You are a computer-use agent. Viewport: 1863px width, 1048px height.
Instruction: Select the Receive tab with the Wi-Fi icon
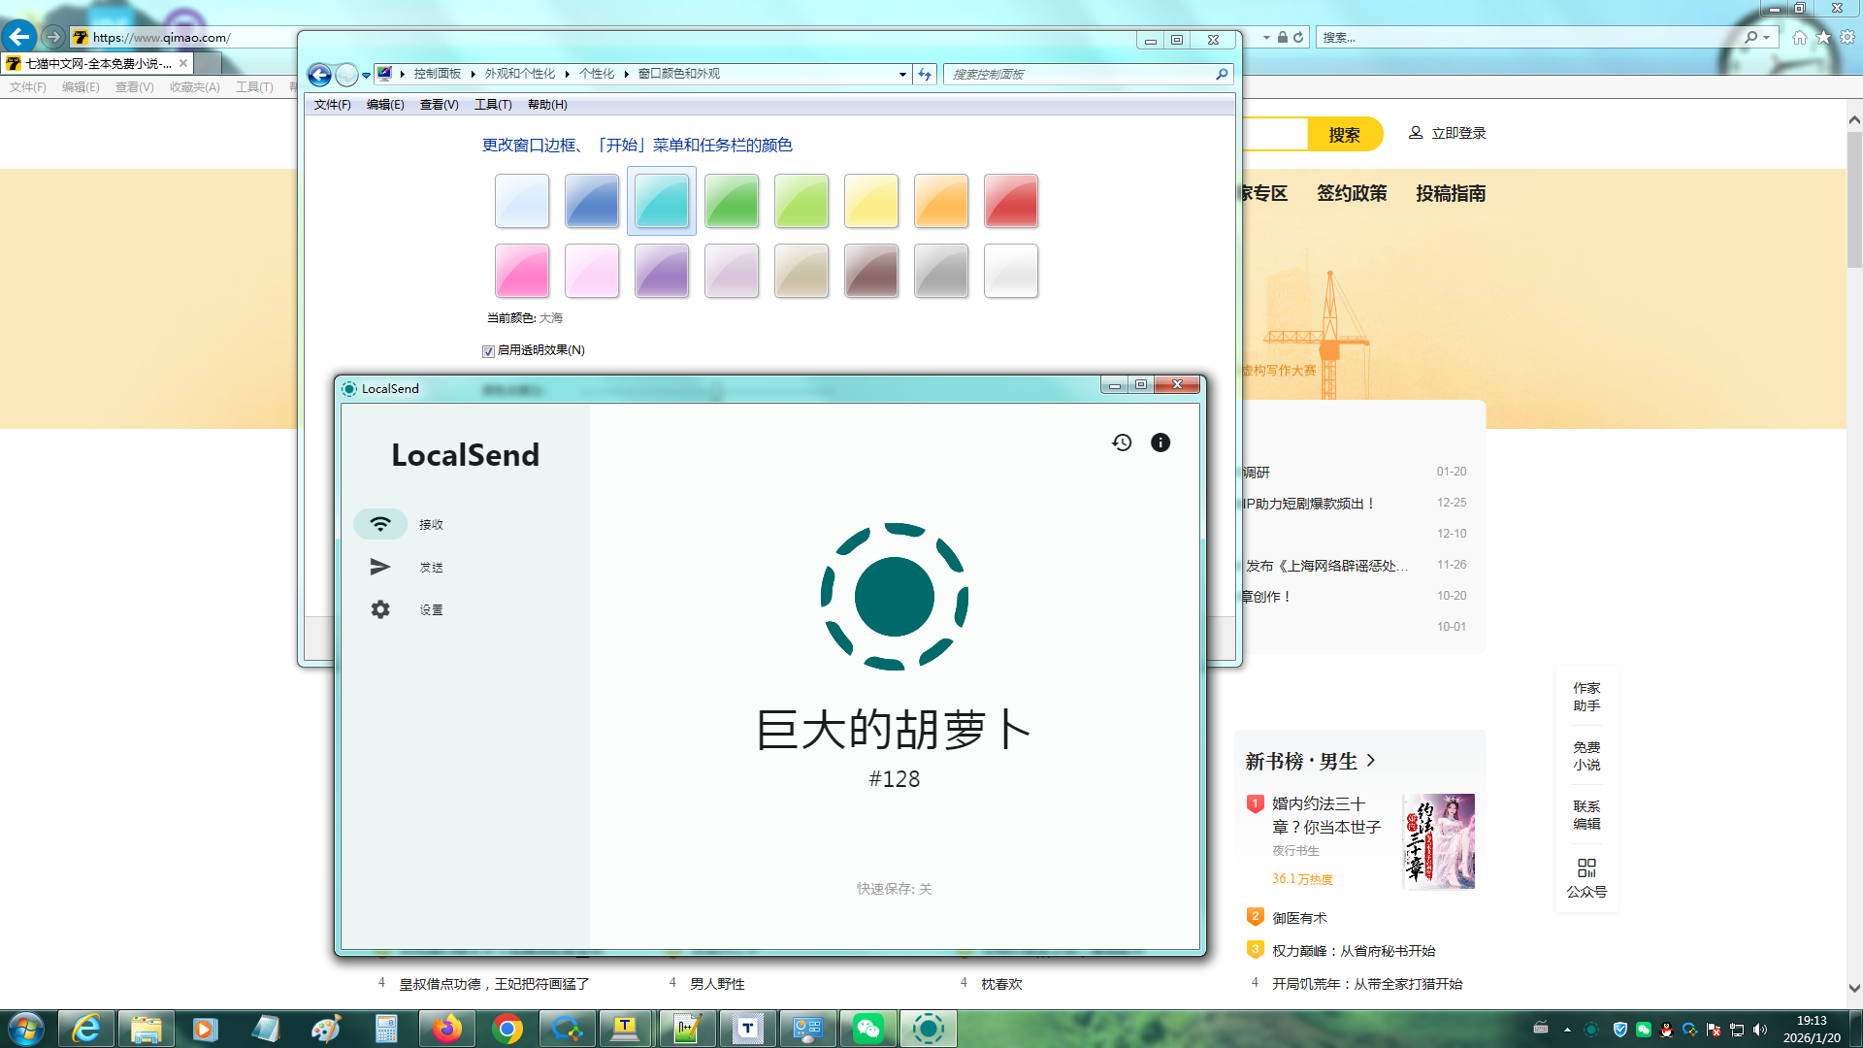380,524
